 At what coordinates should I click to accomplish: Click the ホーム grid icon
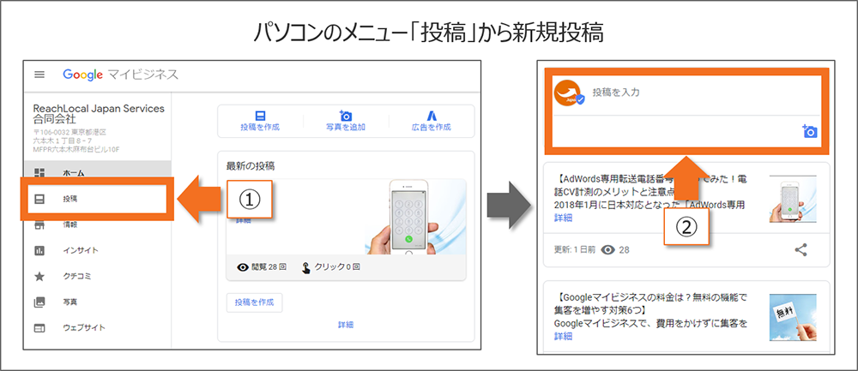coord(39,173)
